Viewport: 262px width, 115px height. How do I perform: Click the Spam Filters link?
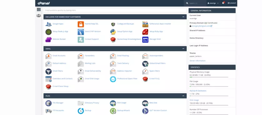tap(155, 71)
